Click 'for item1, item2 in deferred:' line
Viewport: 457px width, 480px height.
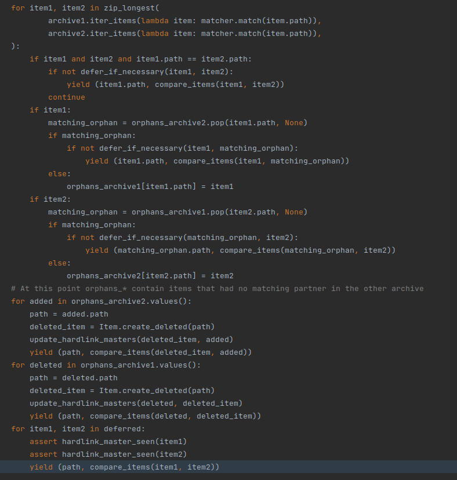pyautogui.click(x=78, y=429)
